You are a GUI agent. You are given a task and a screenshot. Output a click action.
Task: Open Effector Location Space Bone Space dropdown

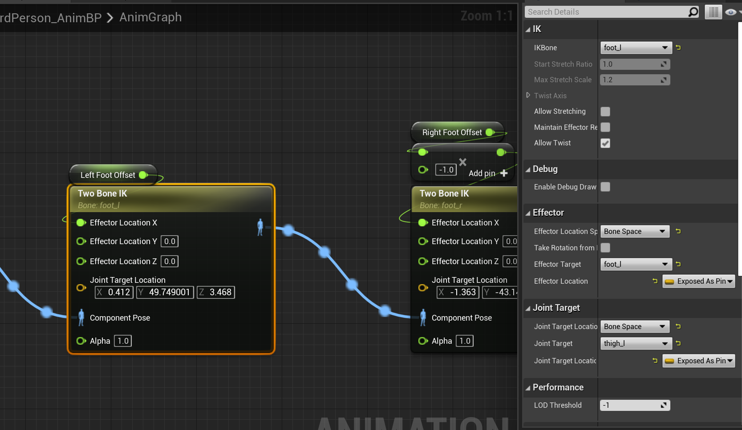[x=635, y=231]
